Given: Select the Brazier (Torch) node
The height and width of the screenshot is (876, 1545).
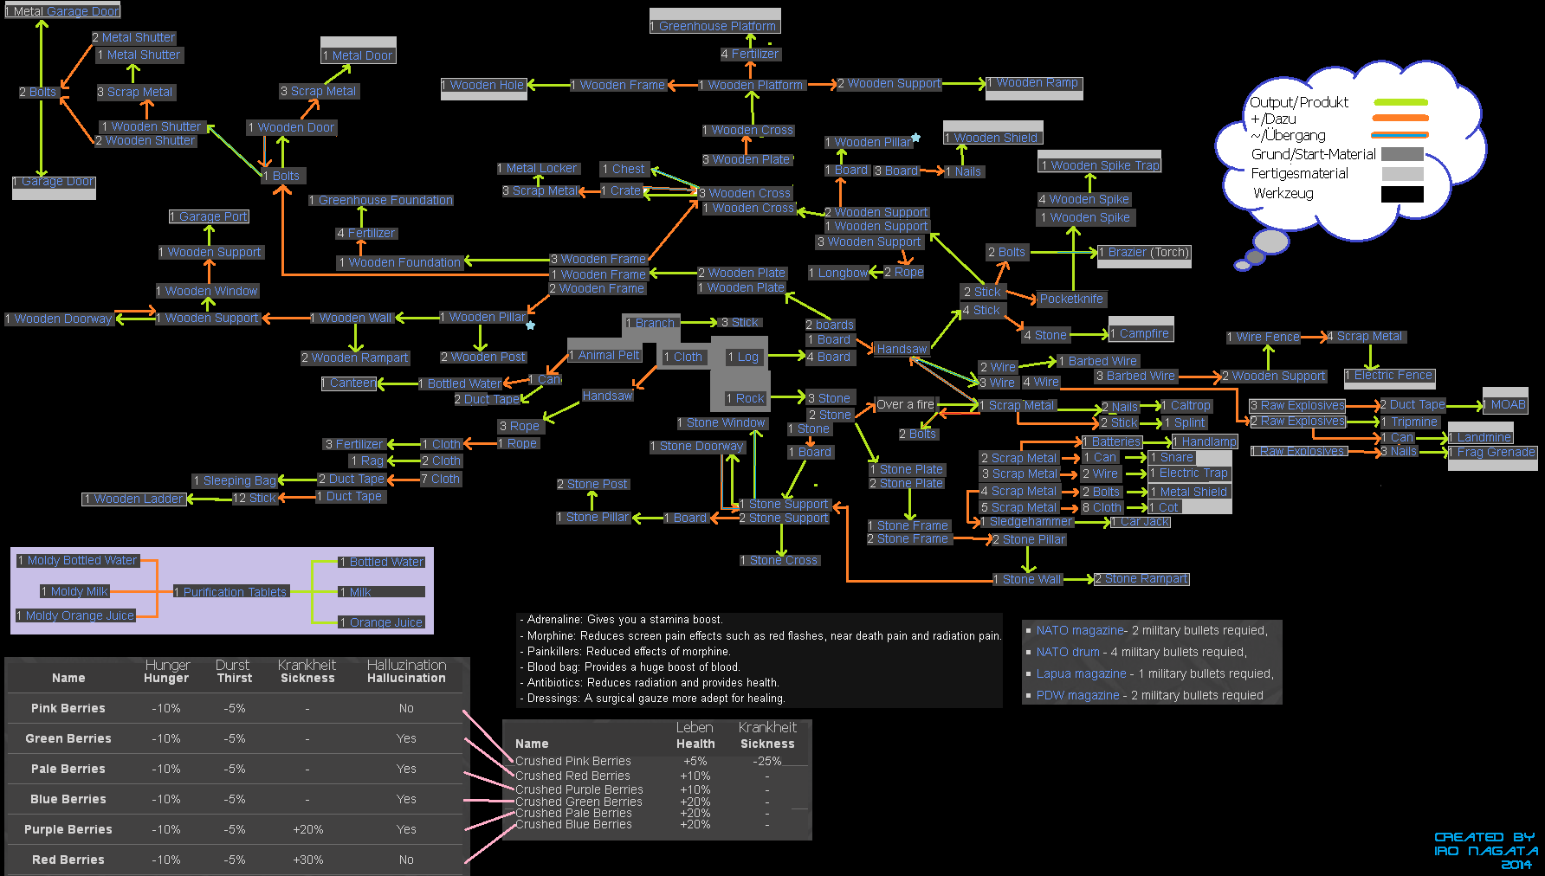Looking at the screenshot, I should point(1145,253).
